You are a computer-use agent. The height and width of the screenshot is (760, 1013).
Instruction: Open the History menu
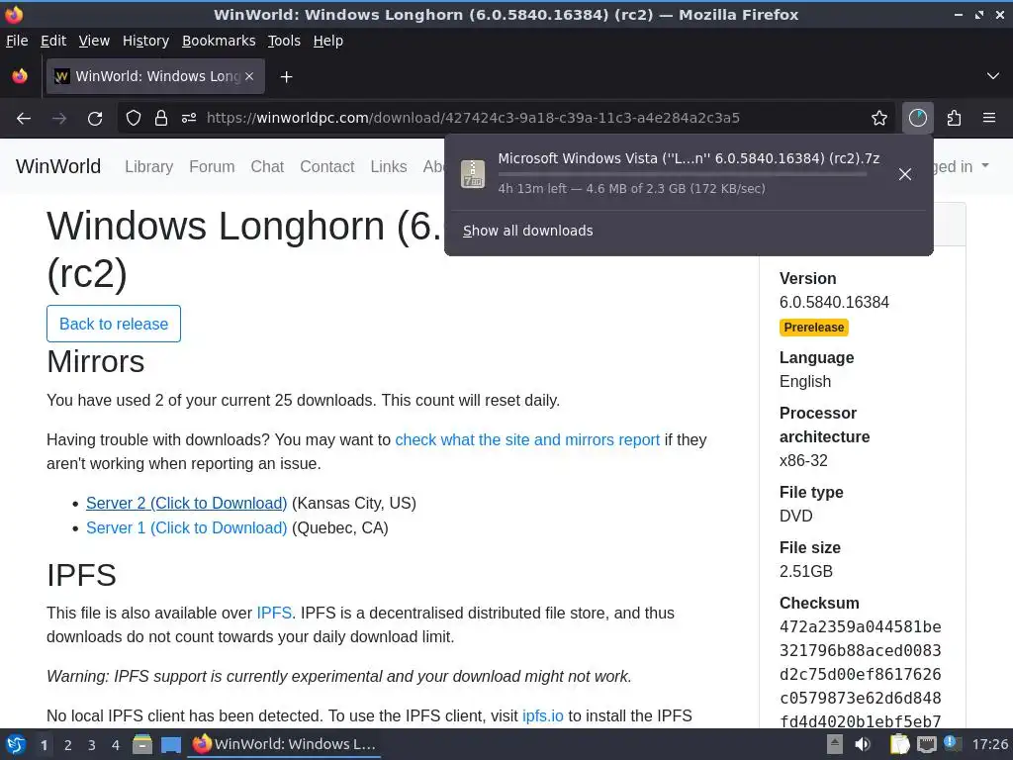(145, 41)
